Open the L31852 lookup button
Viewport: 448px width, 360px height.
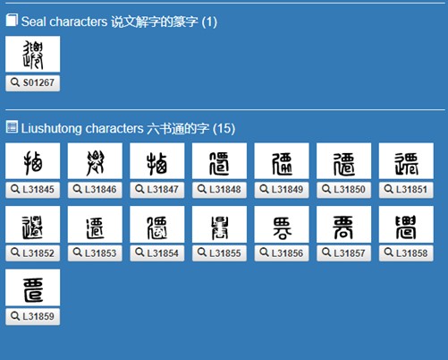32,253
